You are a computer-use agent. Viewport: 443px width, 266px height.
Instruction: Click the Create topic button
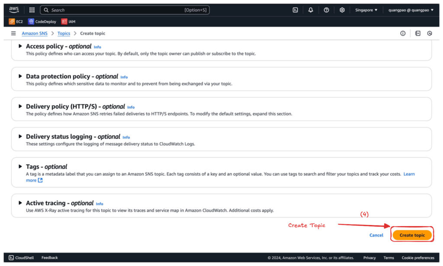click(x=412, y=235)
